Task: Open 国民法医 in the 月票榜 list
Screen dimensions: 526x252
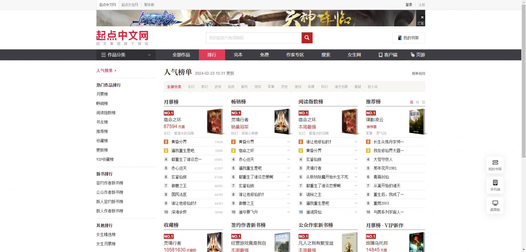Action: coord(179,194)
